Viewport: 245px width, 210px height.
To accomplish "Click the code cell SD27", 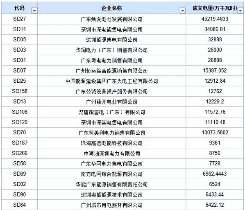I will (x=20, y=19).
